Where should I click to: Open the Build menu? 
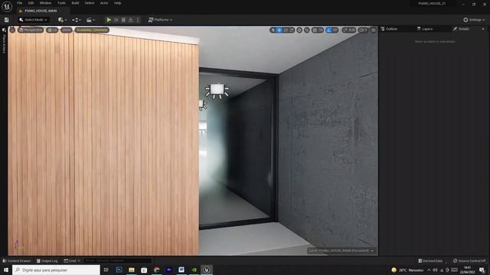point(75,3)
